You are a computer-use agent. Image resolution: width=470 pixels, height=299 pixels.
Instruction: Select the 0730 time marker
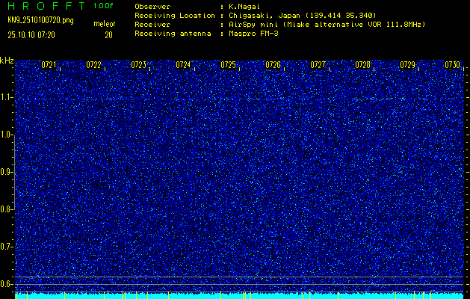point(452,66)
